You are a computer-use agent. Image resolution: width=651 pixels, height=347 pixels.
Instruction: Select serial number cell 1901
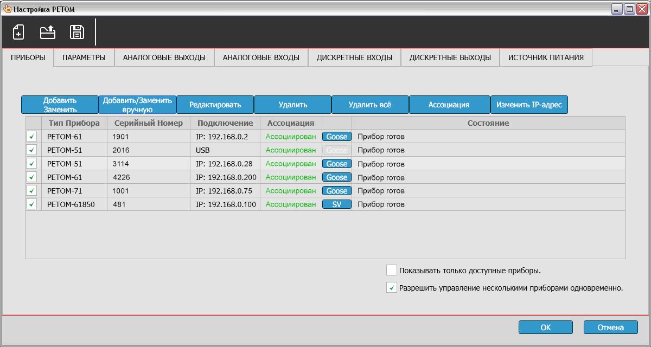tap(149, 137)
